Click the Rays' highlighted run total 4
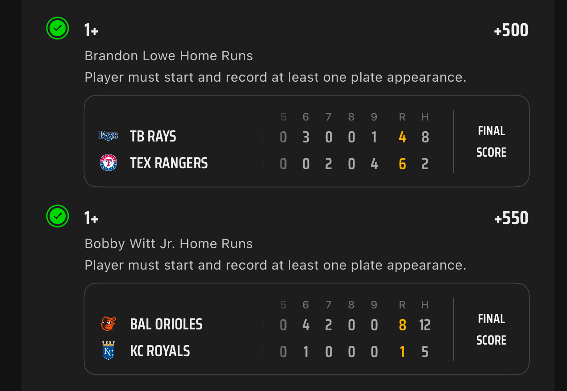The width and height of the screenshot is (567, 391). 402,137
